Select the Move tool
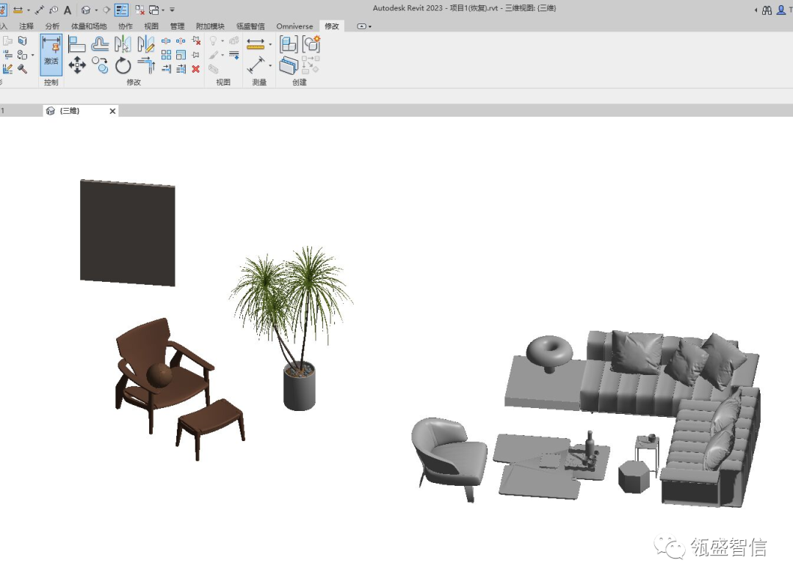Image resolution: width=793 pixels, height=582 pixels. 77,65
